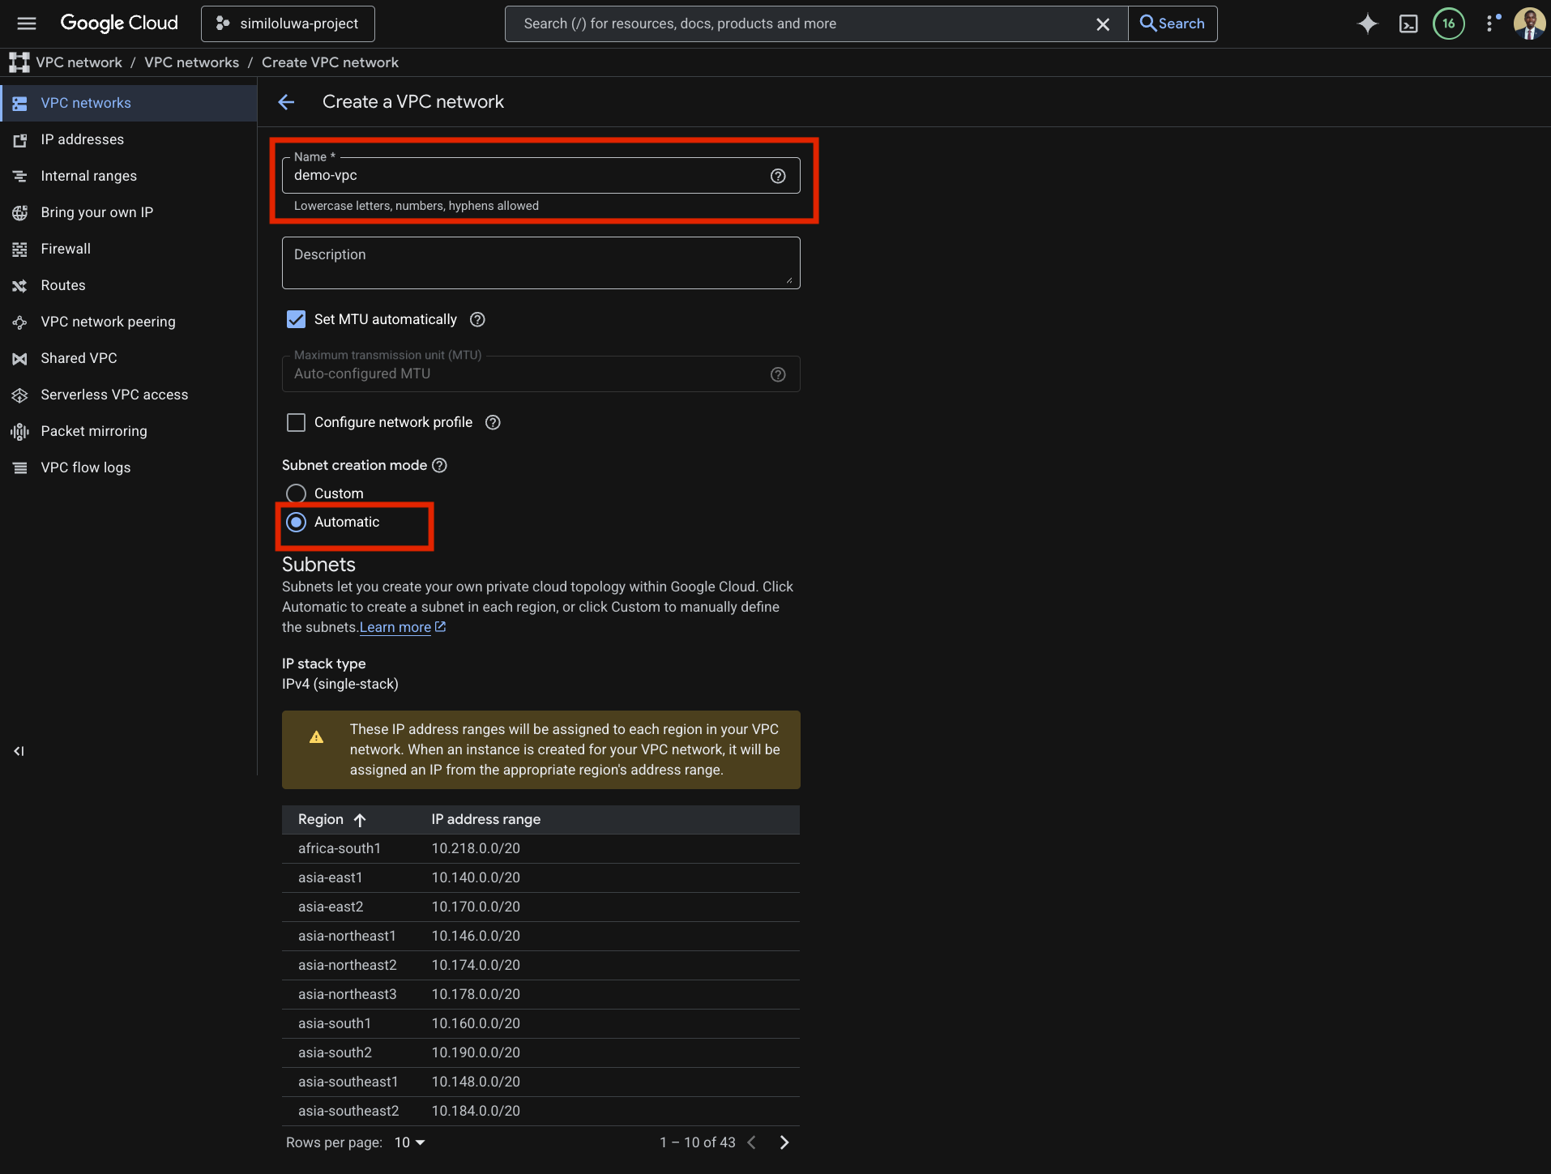Open the Gemini AI assistant sparkle icon
This screenshot has height=1174, width=1551.
1367,23
